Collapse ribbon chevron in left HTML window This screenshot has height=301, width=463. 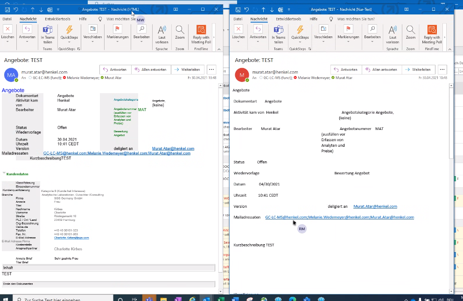(219, 49)
